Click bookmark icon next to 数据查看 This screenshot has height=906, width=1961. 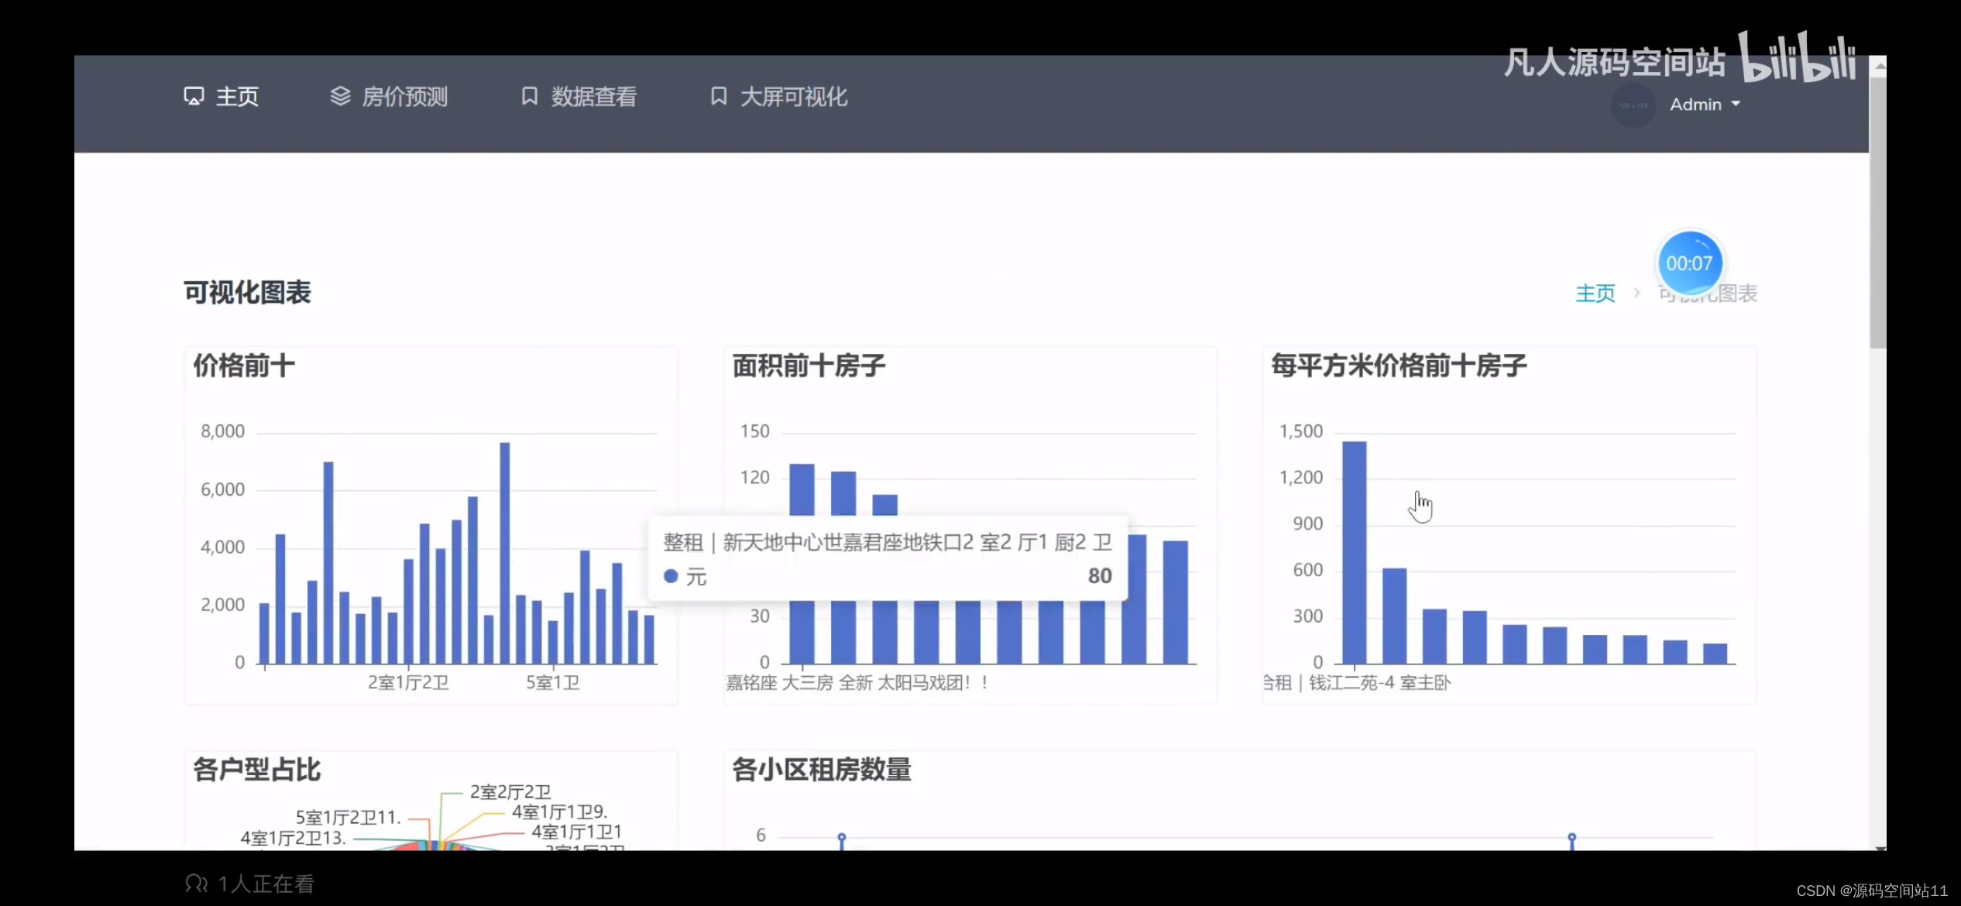point(530,97)
